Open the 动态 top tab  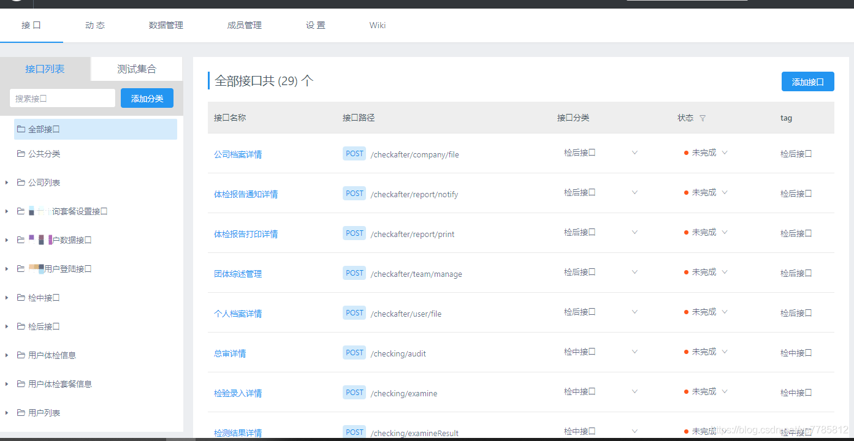click(95, 25)
